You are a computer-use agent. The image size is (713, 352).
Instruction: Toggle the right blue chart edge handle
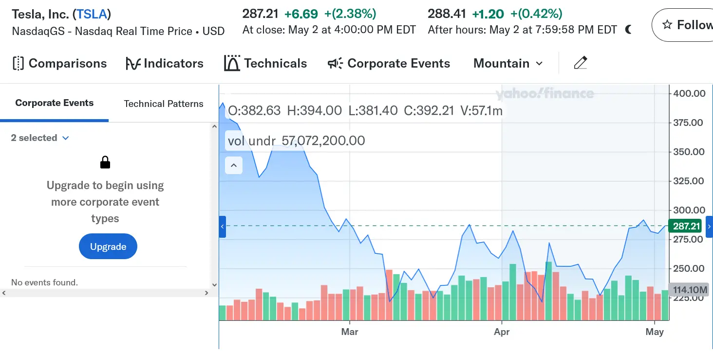[709, 227]
